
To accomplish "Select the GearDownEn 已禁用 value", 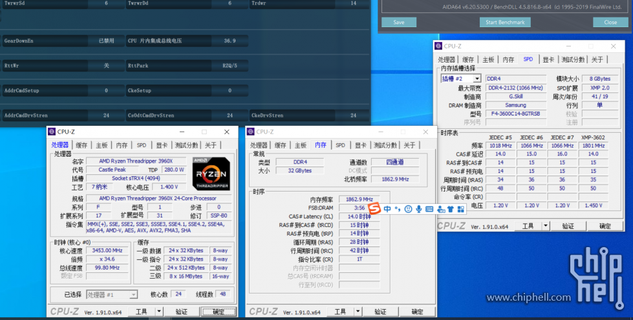I will click(x=106, y=41).
